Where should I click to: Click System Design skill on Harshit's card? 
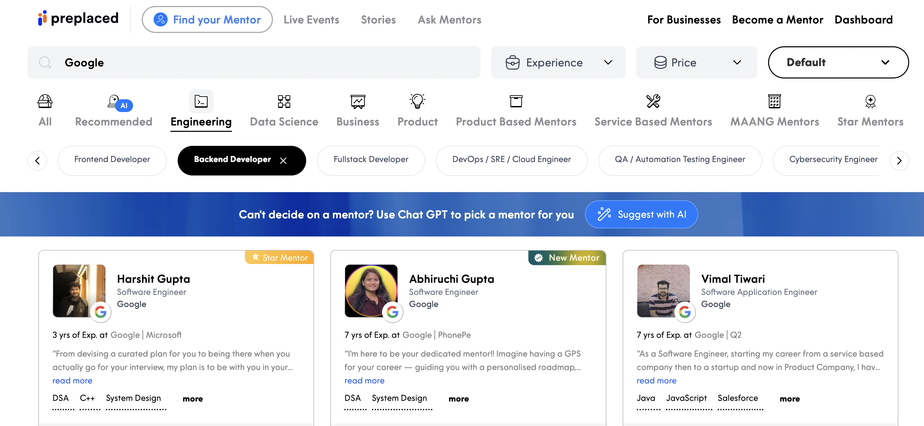133,398
